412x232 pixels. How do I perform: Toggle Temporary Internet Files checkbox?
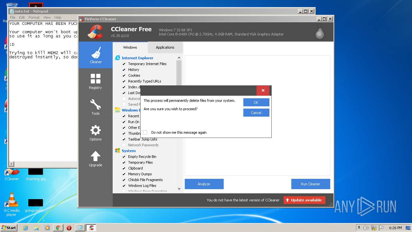pyautogui.click(x=124, y=64)
